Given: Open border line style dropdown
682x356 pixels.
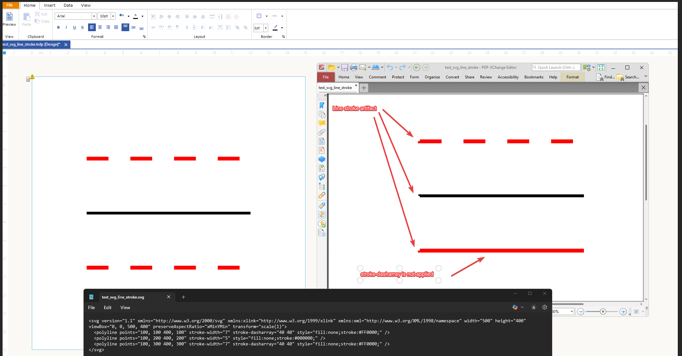Looking at the screenshot, I should [282, 16].
